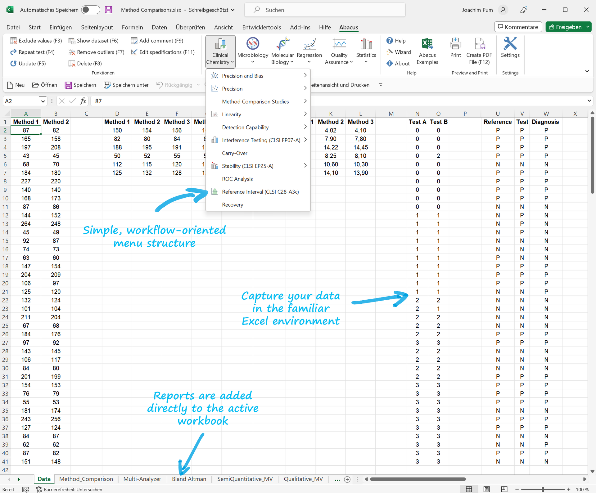Click Create PDF File icon
596x493 pixels.
click(479, 44)
